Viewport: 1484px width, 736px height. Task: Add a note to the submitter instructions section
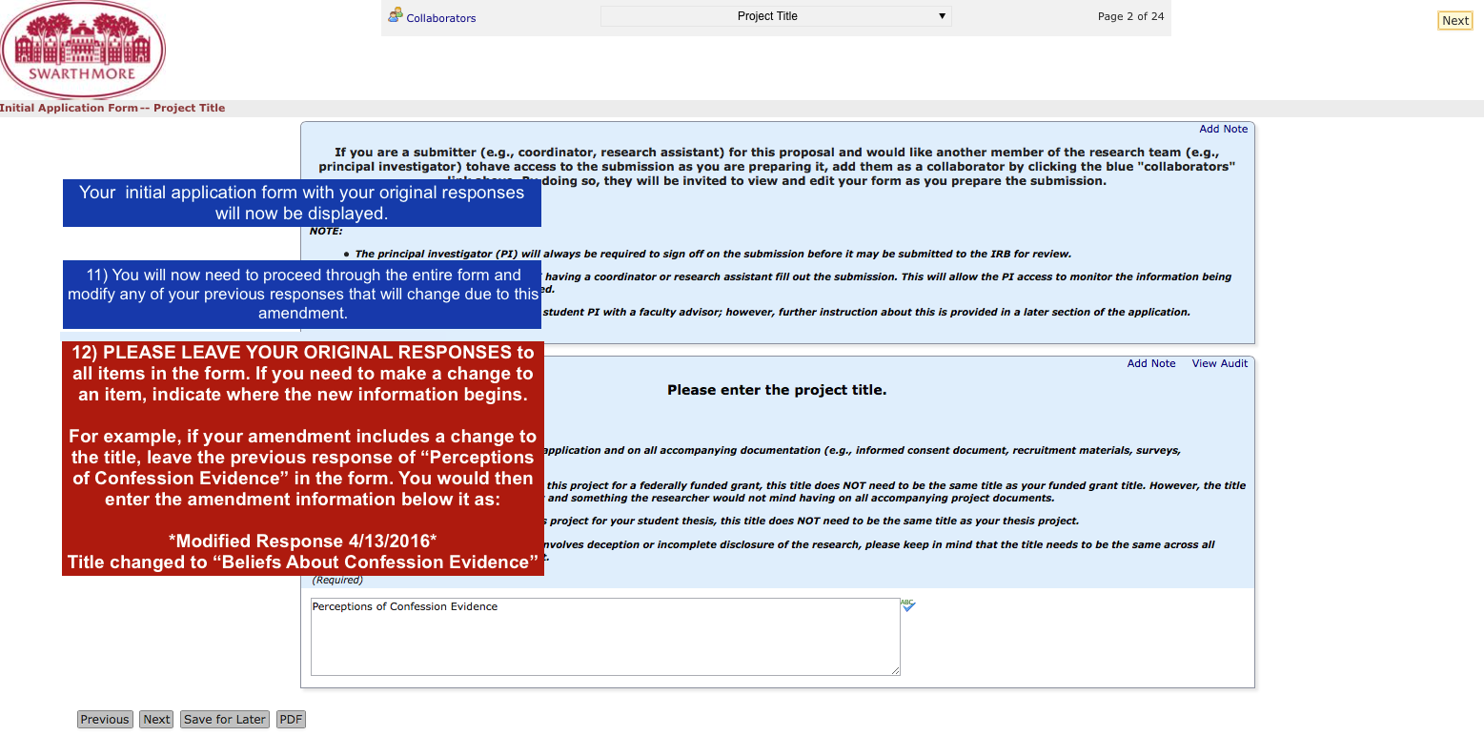[1223, 130]
